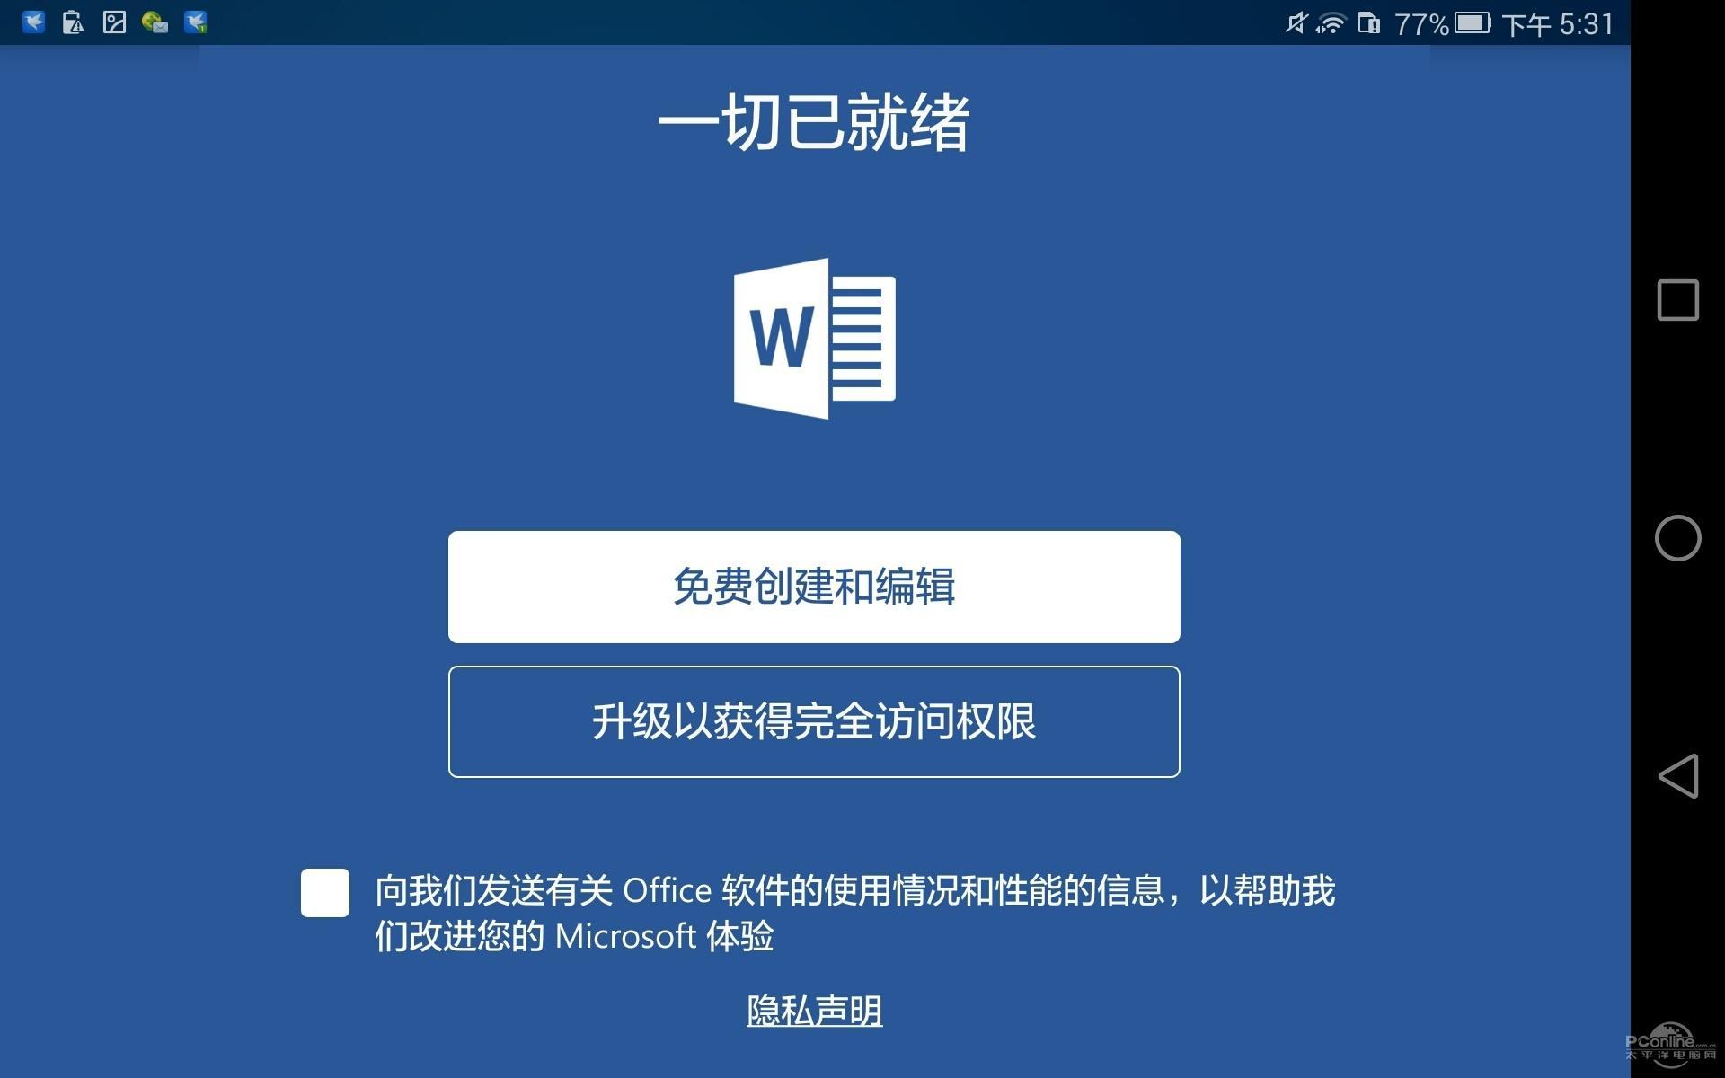Tap the 一切已就绪 heading

[814, 121]
